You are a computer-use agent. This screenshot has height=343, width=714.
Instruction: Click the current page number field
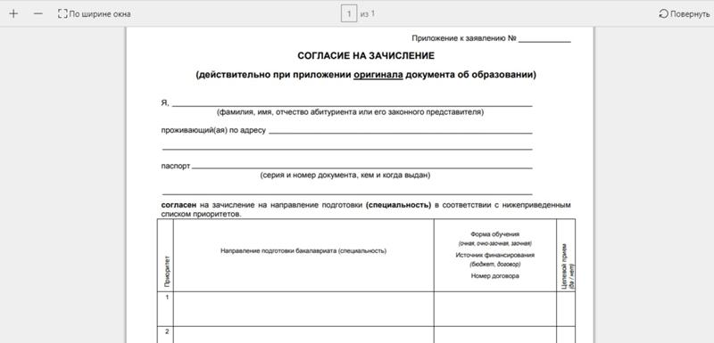349,13
